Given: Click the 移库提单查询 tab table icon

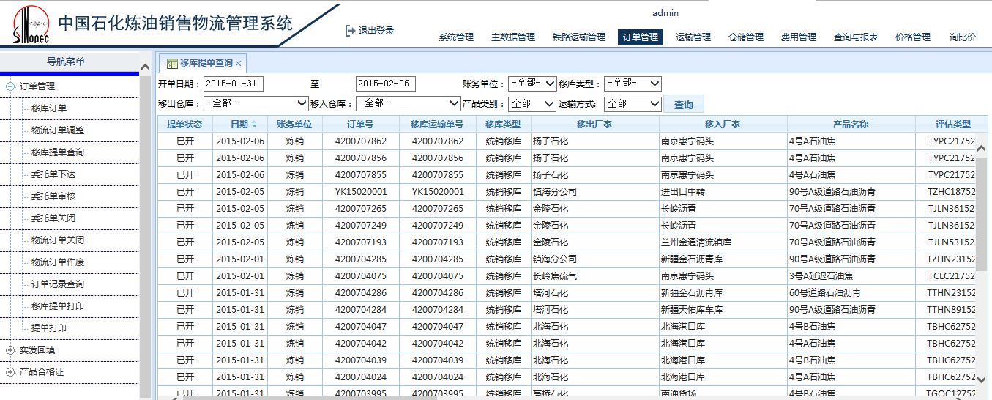Looking at the screenshot, I should click(172, 64).
